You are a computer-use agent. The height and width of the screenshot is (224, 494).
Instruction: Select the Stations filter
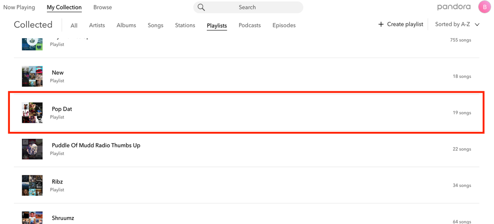pyautogui.click(x=185, y=25)
